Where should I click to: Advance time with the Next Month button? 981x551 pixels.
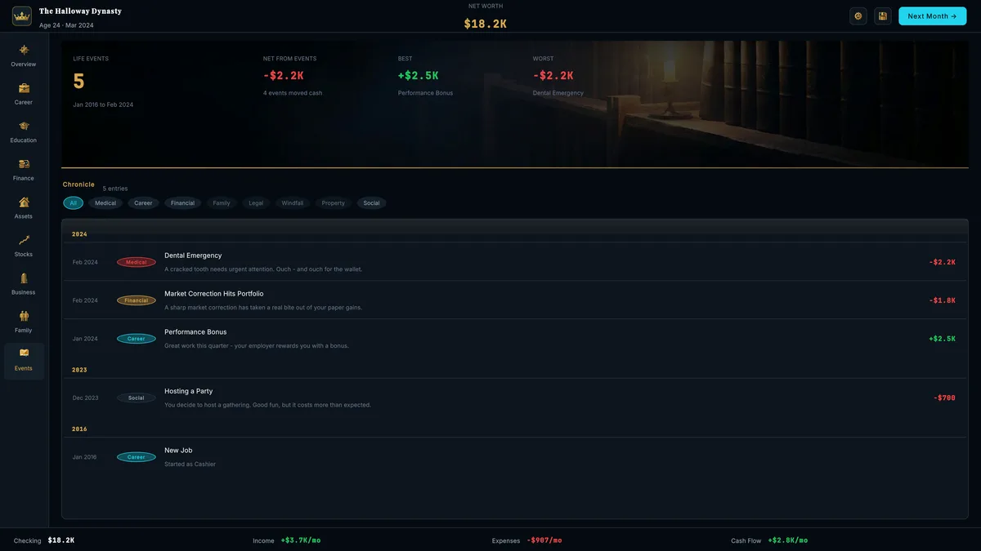932,16
